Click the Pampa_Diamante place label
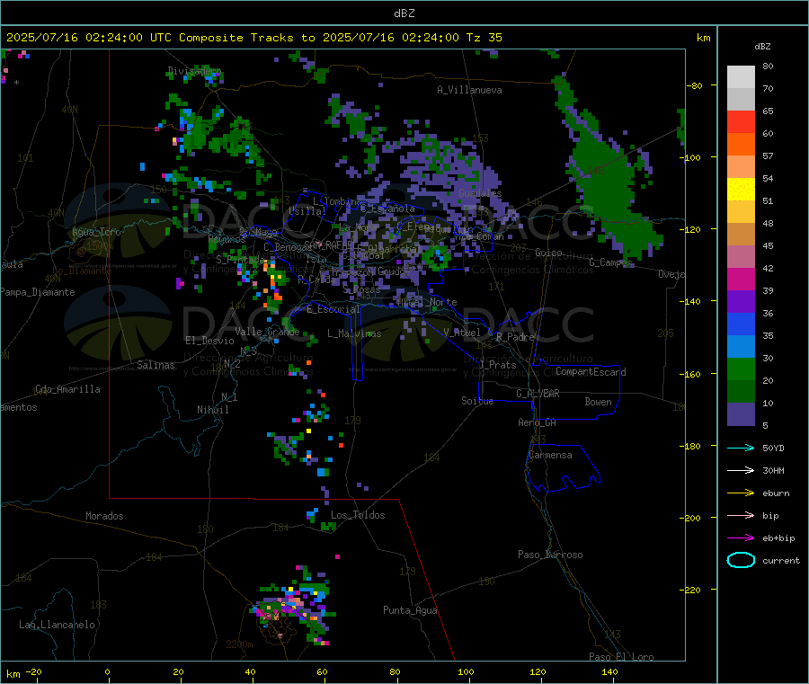The width and height of the screenshot is (809, 684). pyautogui.click(x=38, y=292)
